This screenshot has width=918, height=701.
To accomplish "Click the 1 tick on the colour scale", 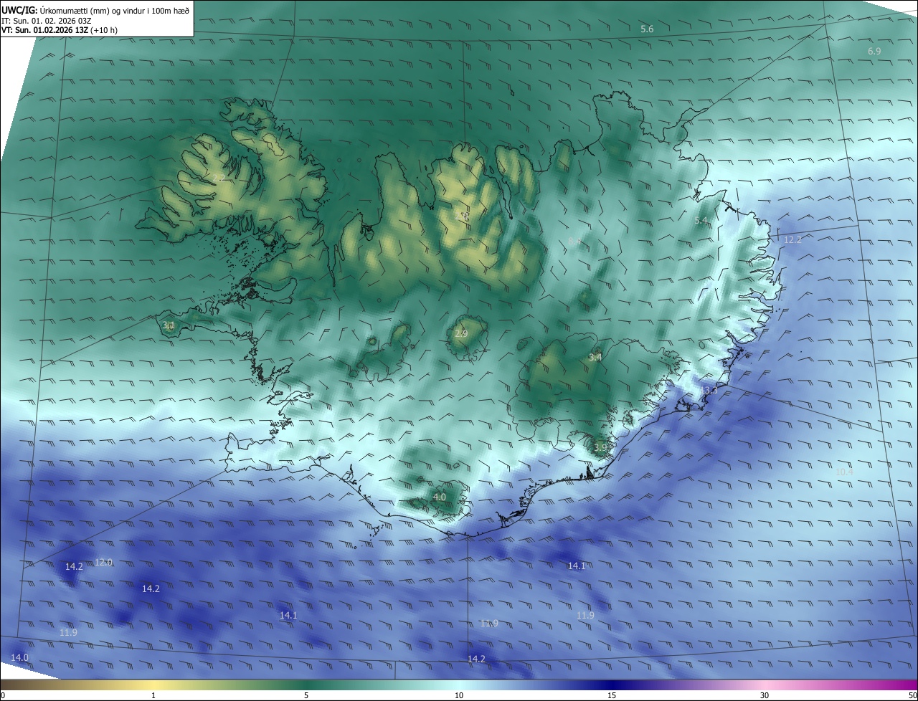I will (153, 695).
